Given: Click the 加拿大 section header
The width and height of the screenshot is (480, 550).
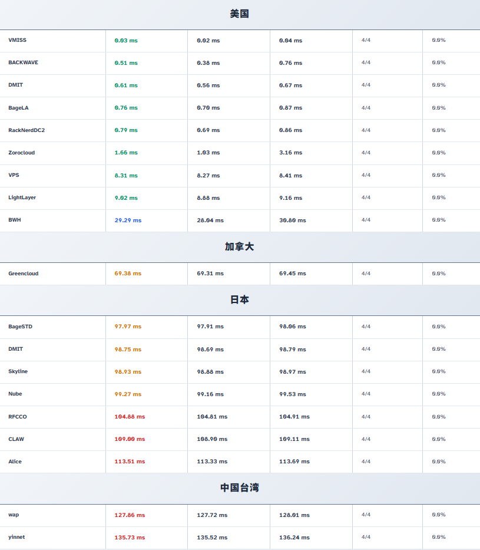Looking at the screenshot, I should coord(240,246).
